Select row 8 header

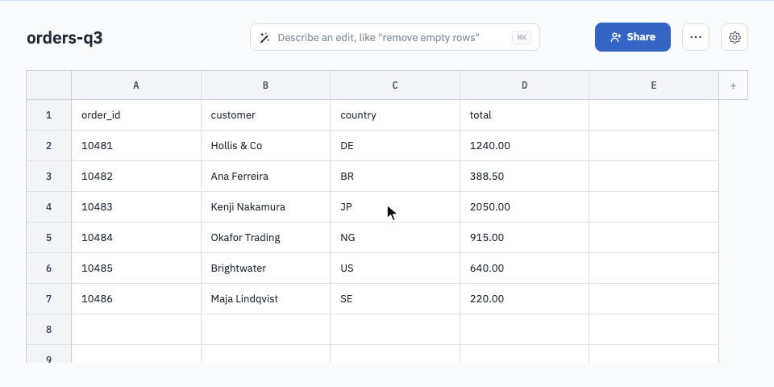49,329
